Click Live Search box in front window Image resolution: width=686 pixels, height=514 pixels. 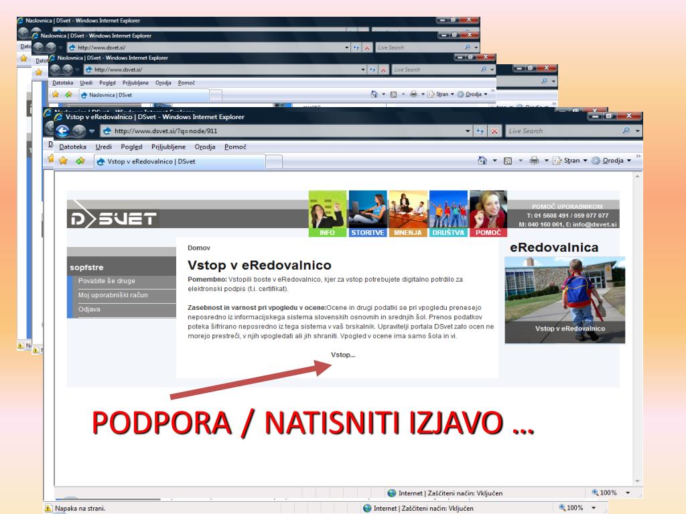pos(563,131)
